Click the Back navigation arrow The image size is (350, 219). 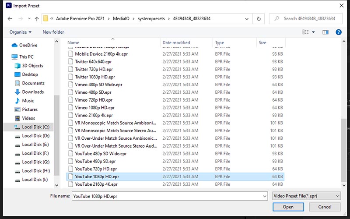click(x=10, y=18)
